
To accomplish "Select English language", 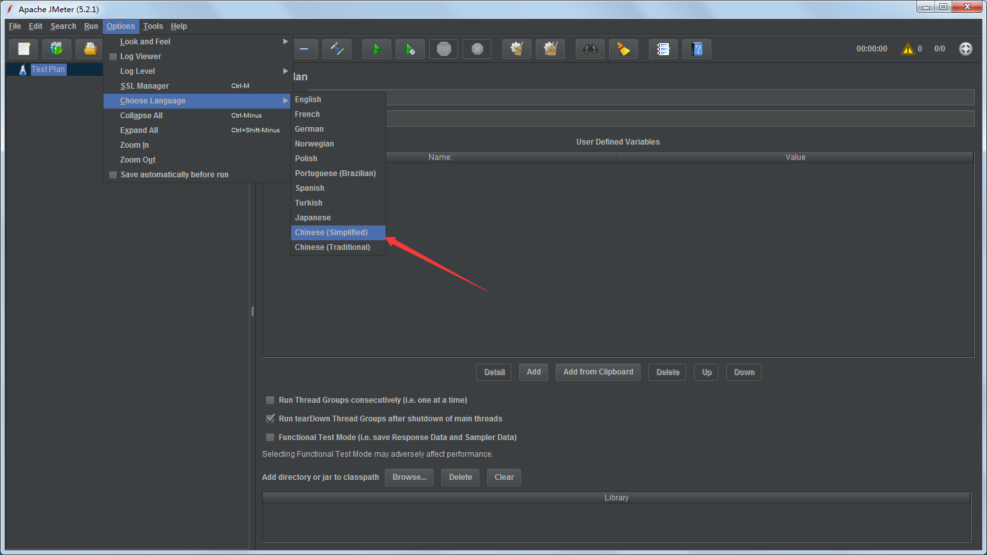I will pos(338,100).
